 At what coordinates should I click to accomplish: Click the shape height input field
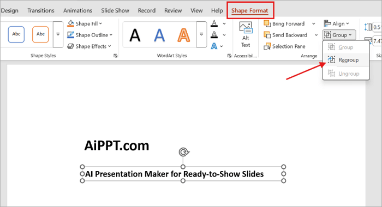click(x=377, y=27)
